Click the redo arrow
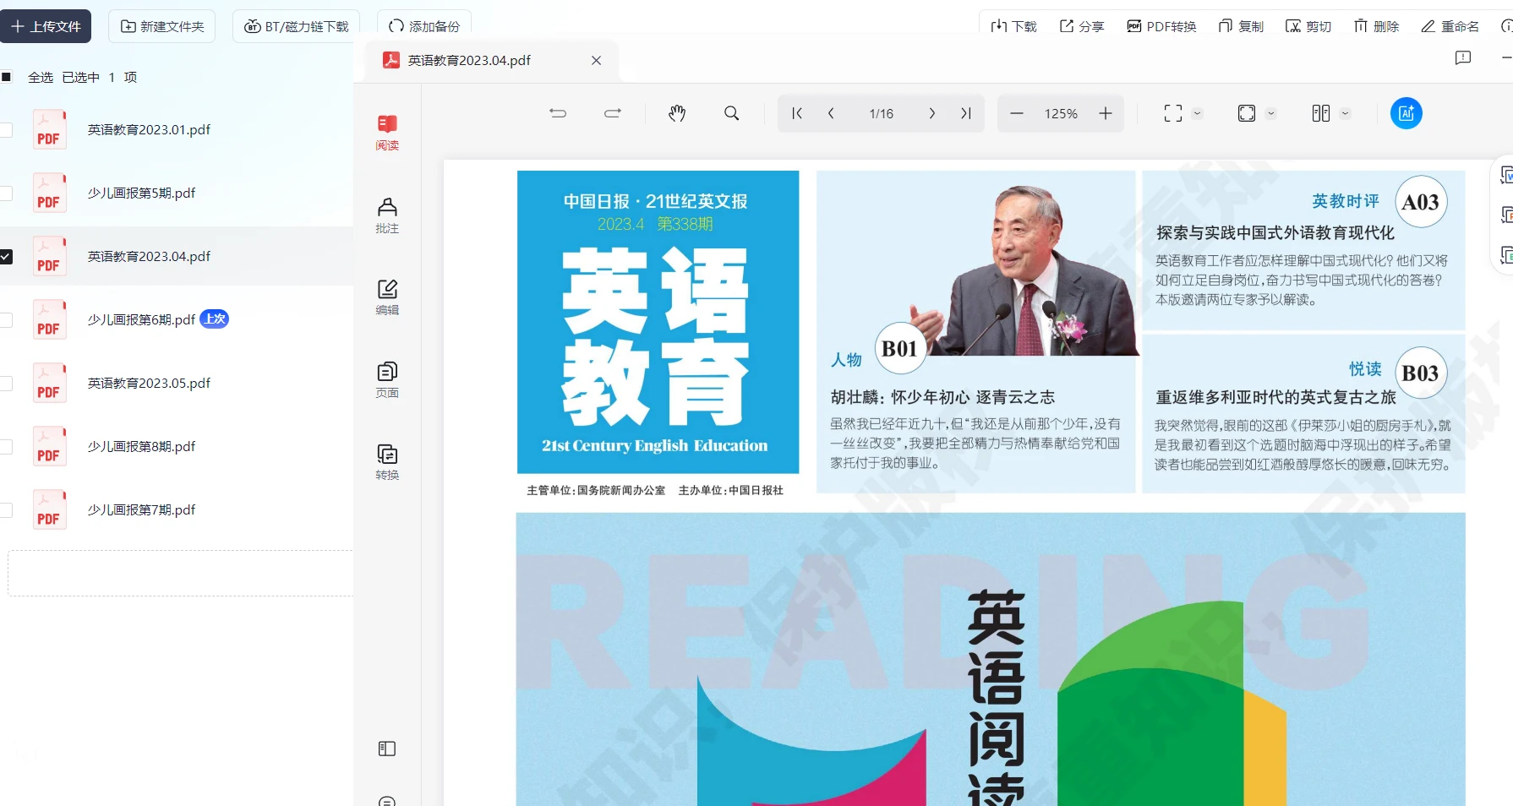 point(613,113)
